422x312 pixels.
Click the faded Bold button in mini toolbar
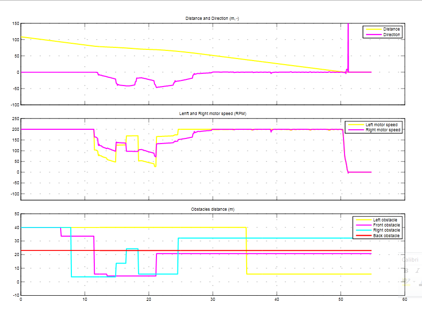[x=406, y=271]
